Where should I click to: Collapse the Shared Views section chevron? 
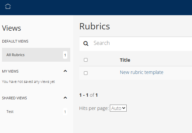pyautogui.click(x=65, y=98)
